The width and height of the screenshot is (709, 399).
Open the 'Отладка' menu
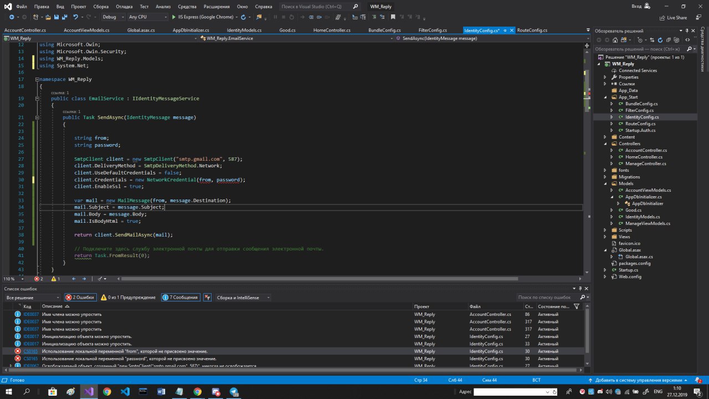(x=124, y=7)
